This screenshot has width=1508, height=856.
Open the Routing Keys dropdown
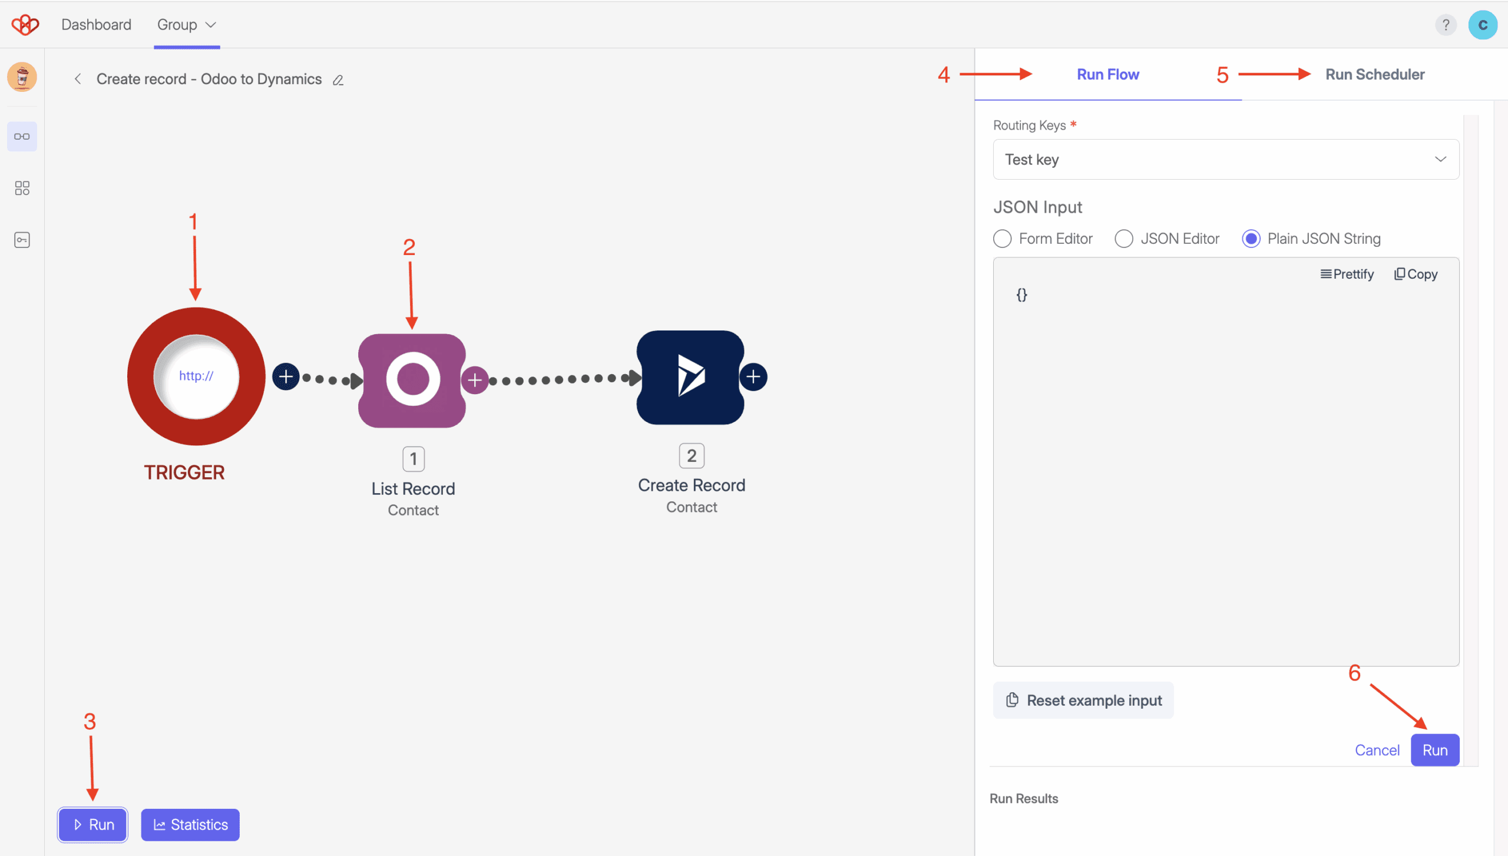tap(1226, 160)
